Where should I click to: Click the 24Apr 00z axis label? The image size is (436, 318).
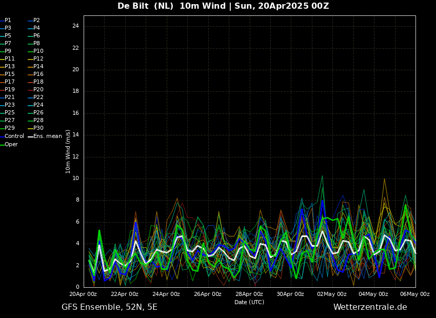(166, 294)
